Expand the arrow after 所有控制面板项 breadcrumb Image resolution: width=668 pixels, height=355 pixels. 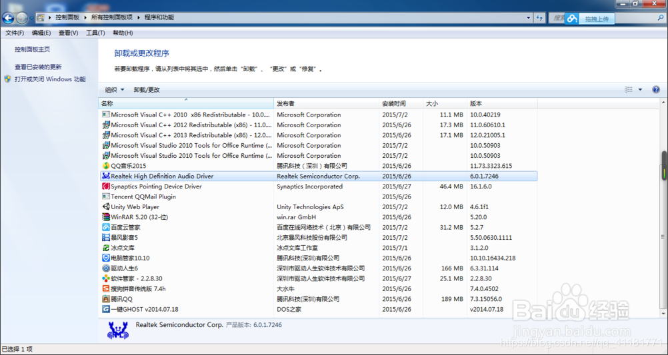pos(139,17)
